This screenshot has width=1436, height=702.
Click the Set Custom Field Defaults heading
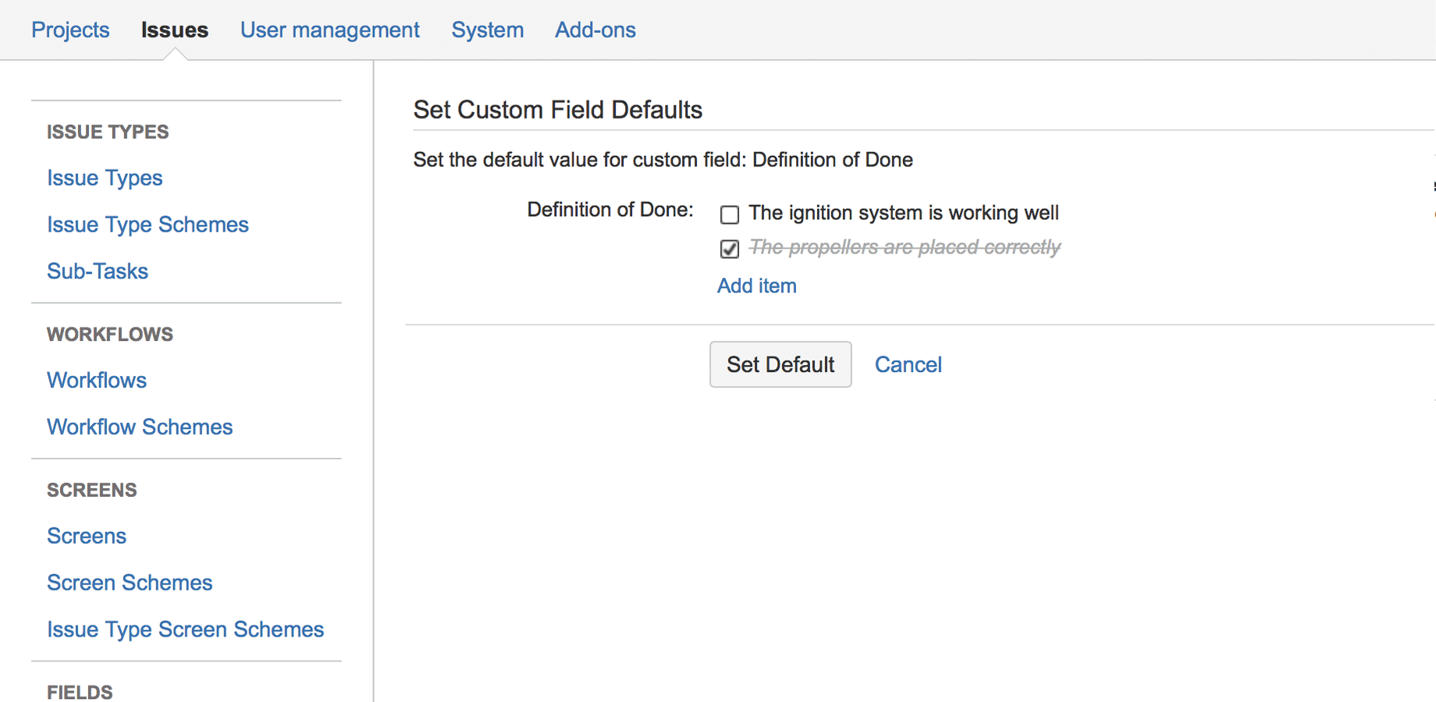click(x=558, y=110)
